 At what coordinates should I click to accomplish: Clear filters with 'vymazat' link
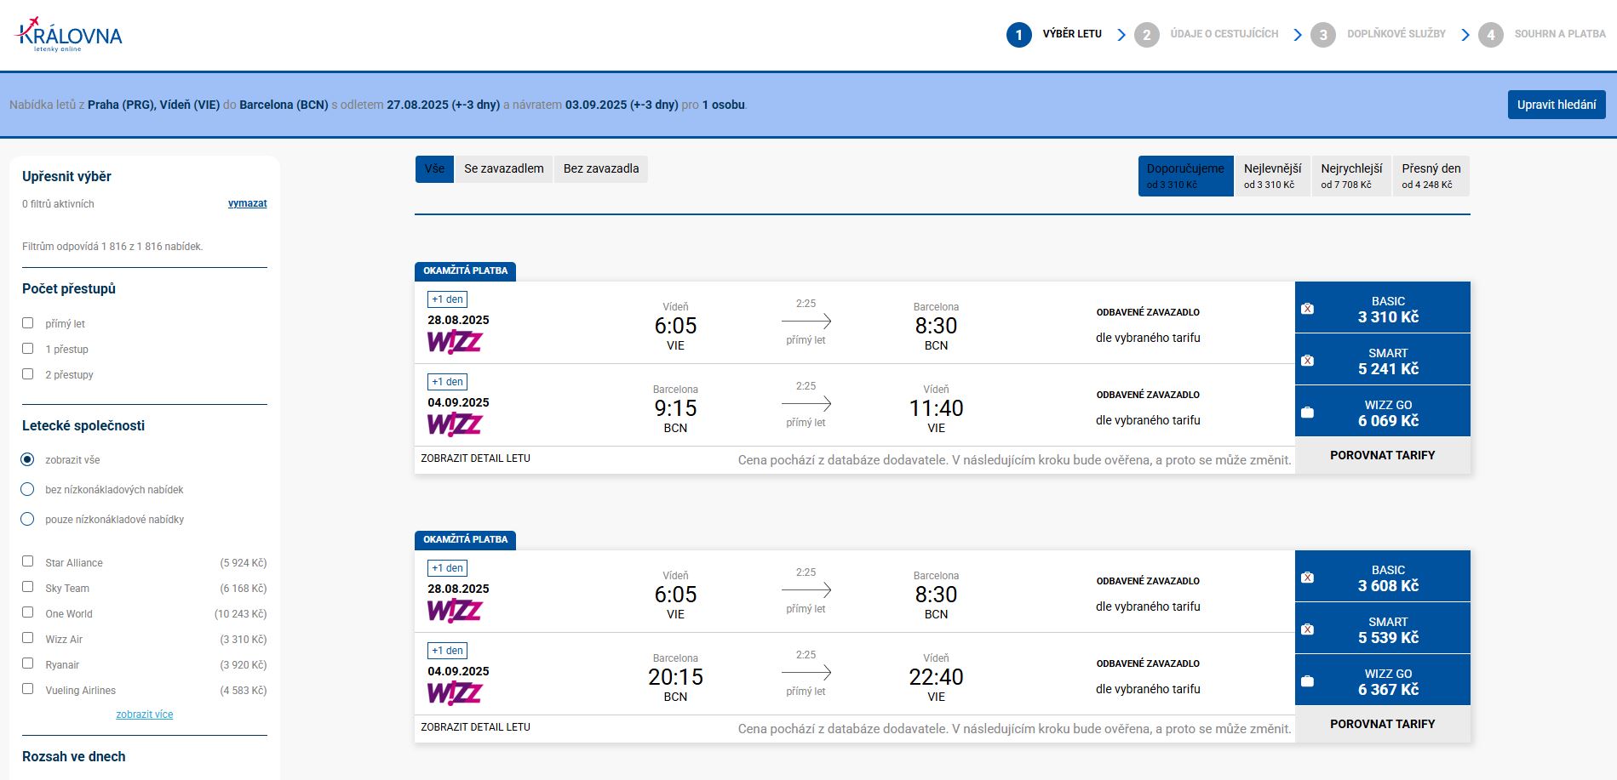click(248, 203)
